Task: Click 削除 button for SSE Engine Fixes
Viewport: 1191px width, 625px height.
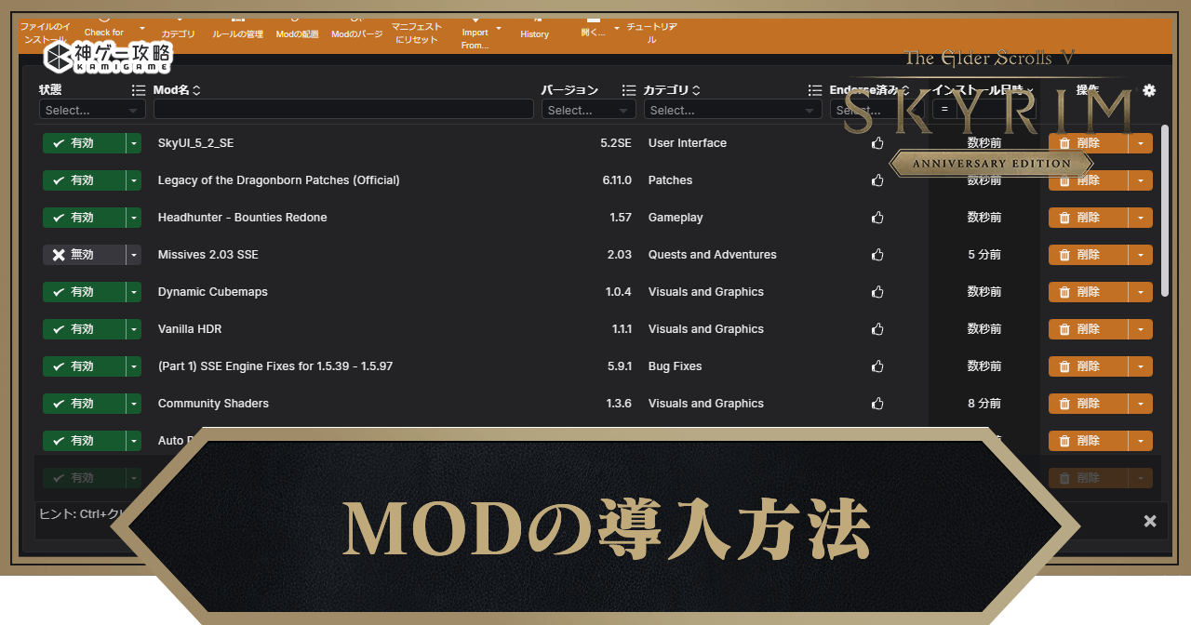Action: 1088,366
